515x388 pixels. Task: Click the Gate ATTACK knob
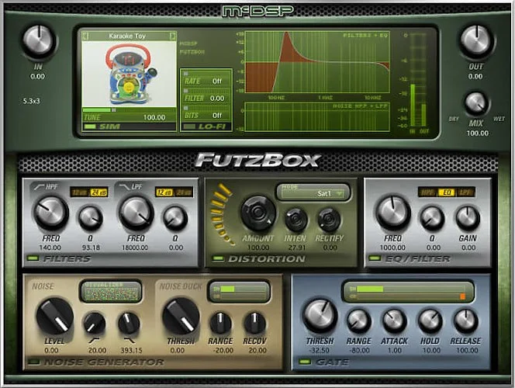point(394,321)
